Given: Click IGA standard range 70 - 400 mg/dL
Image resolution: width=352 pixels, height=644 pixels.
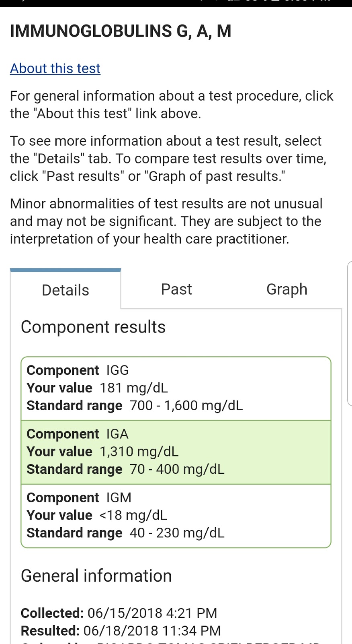Looking at the screenshot, I should [177, 469].
